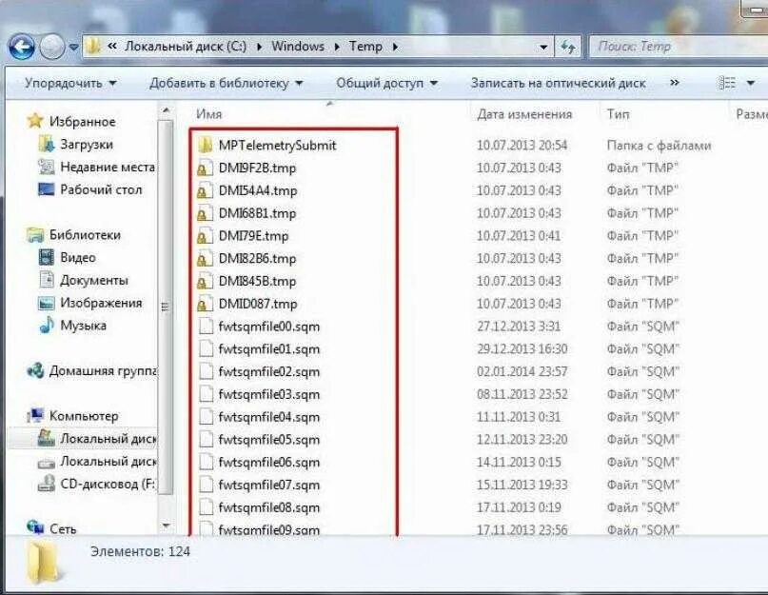
Task: Select the Библиотеки icon in sidebar
Action: pyautogui.click(x=36, y=235)
